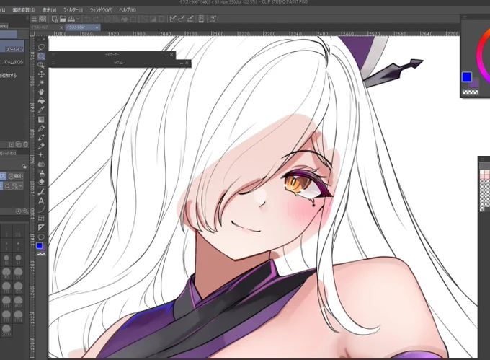Open the 選択範囲(S) menu
Screen dimensions: 490x360
click(x=24, y=10)
